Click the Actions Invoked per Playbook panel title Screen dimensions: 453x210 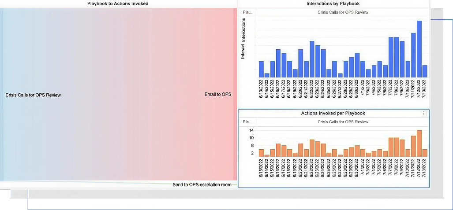333,114
